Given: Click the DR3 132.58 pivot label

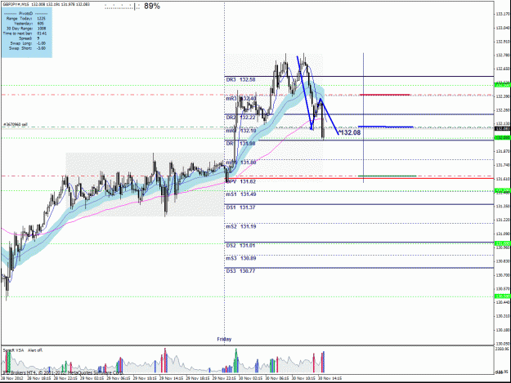Looking at the screenshot, I should point(240,80).
